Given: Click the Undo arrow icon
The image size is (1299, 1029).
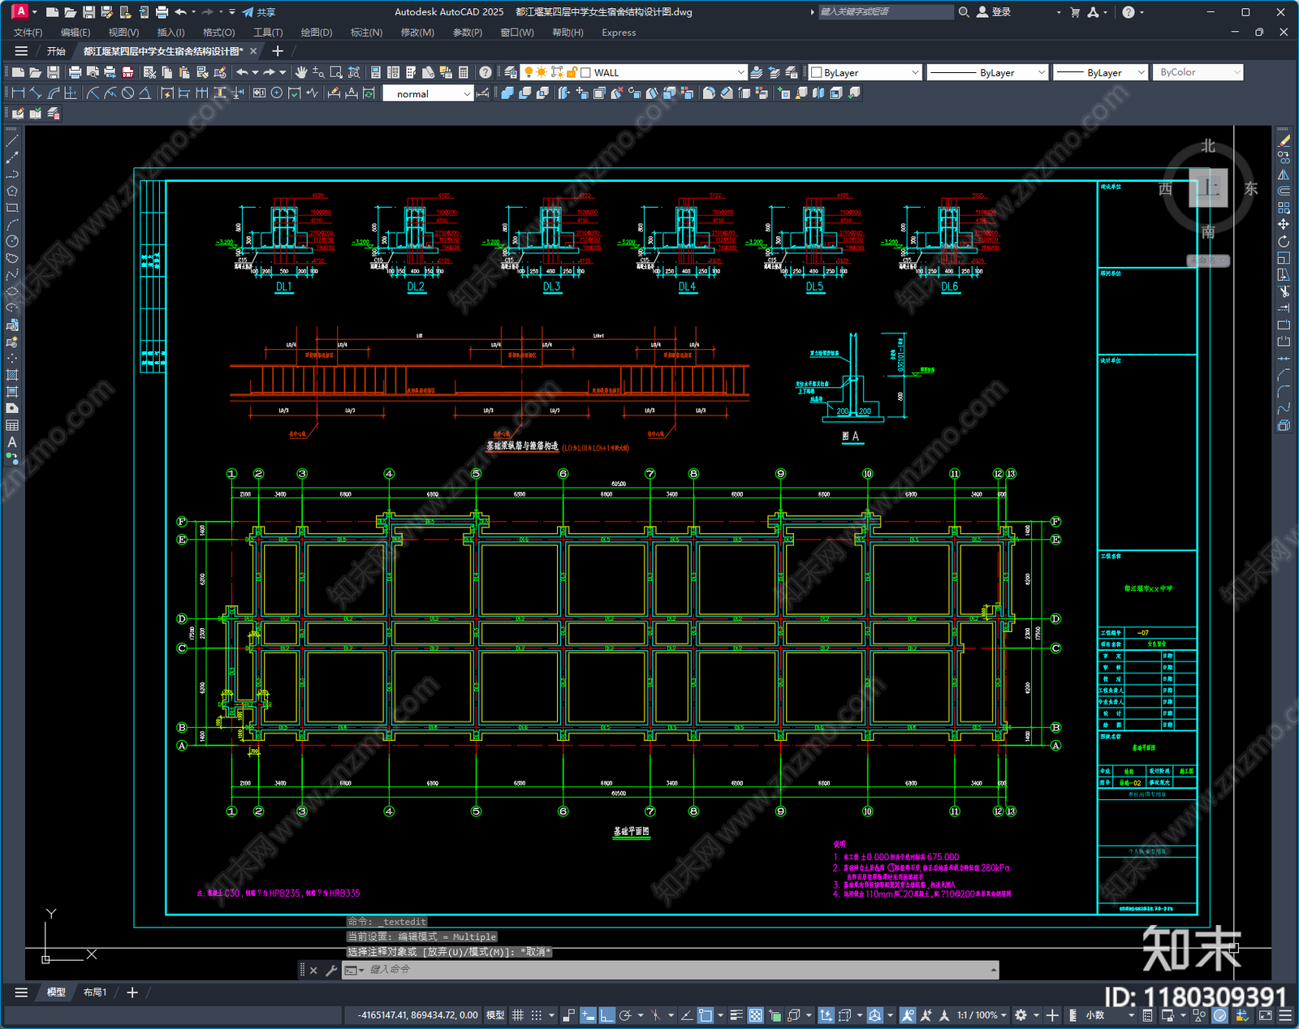Looking at the screenshot, I should 242,72.
